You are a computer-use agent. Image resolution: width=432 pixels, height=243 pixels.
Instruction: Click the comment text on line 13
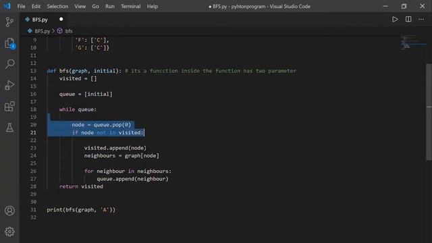[x=211, y=71]
